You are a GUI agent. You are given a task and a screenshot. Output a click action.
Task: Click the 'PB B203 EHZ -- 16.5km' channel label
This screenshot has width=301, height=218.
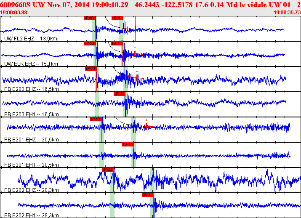pos(31,89)
